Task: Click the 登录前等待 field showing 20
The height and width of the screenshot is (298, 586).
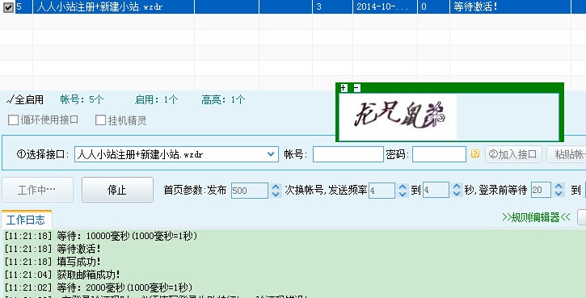Action: (x=541, y=191)
